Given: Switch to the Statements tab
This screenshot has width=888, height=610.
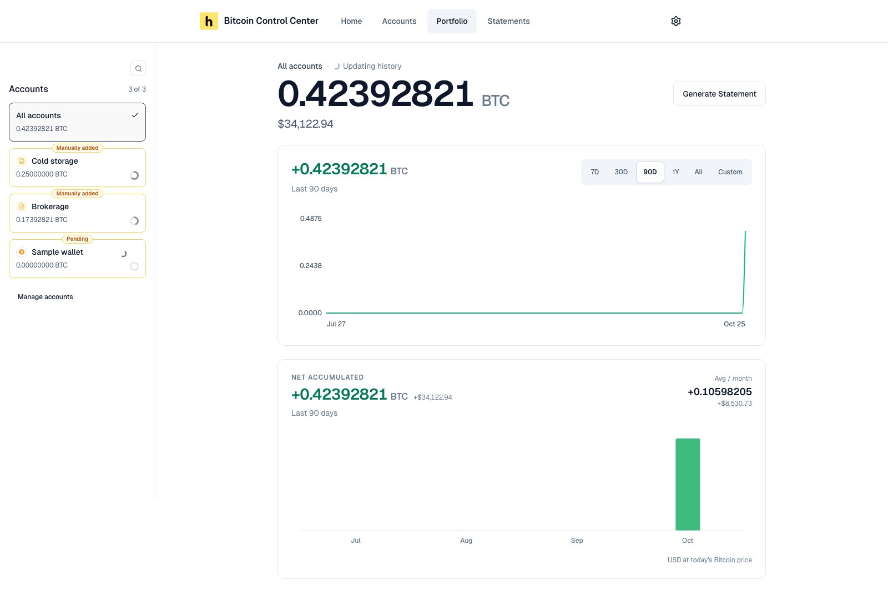Looking at the screenshot, I should (508, 21).
